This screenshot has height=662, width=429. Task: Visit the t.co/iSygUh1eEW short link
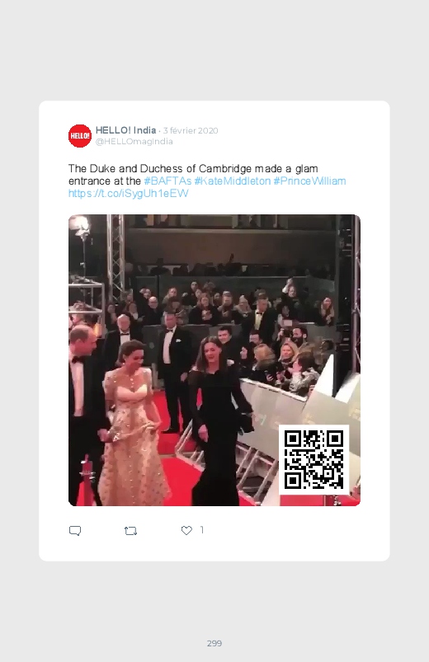128,194
